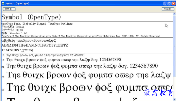
Task: Click the scrollbar down arrow
Action: tap(174, 99)
